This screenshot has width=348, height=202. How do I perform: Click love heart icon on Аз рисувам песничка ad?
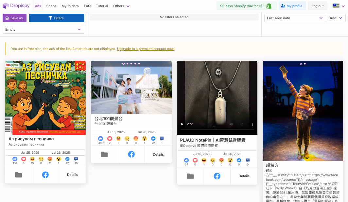[x=24, y=159]
